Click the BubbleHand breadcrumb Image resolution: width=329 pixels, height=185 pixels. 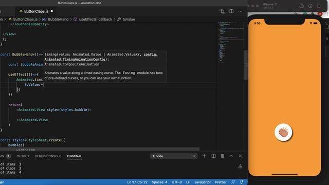point(58,20)
